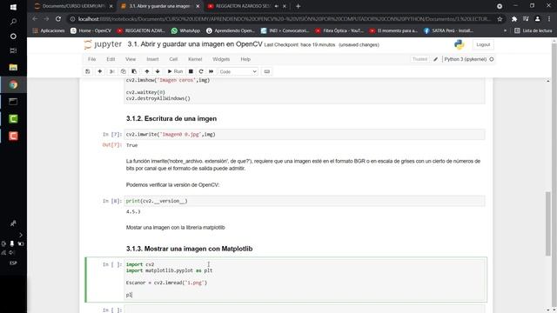
Task: Interrupt the kernel with stop icon
Action: [191, 71]
